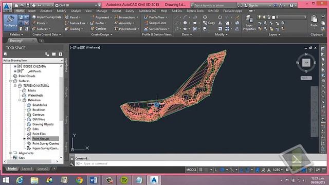Open Google Chrome from taskbar

(79, 180)
